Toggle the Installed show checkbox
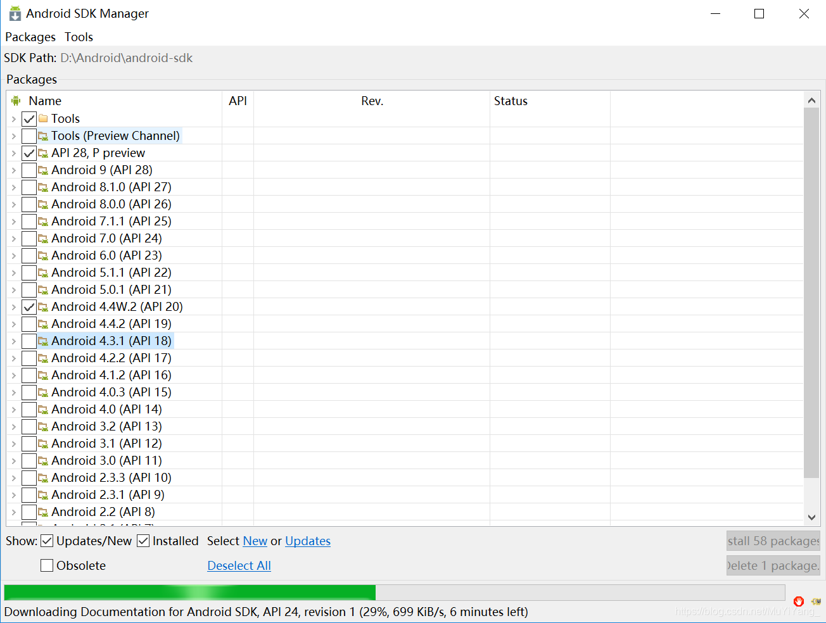Screen dimensions: 826x623 coord(143,541)
